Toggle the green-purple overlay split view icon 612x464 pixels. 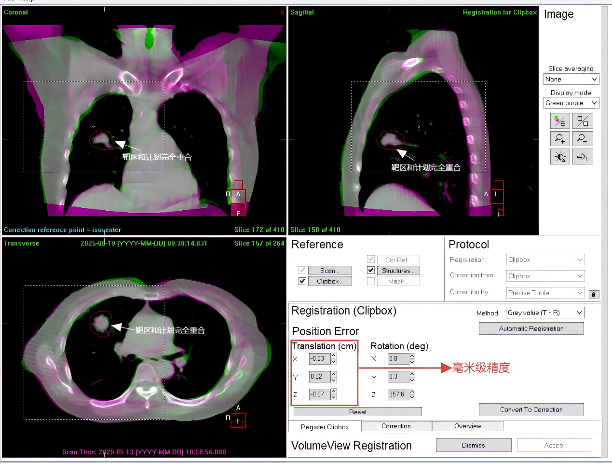click(560, 121)
